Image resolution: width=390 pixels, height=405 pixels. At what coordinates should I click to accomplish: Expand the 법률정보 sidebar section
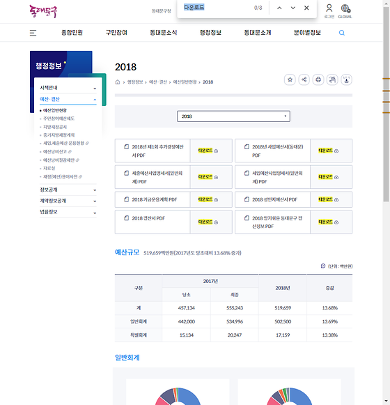[x=68, y=212]
